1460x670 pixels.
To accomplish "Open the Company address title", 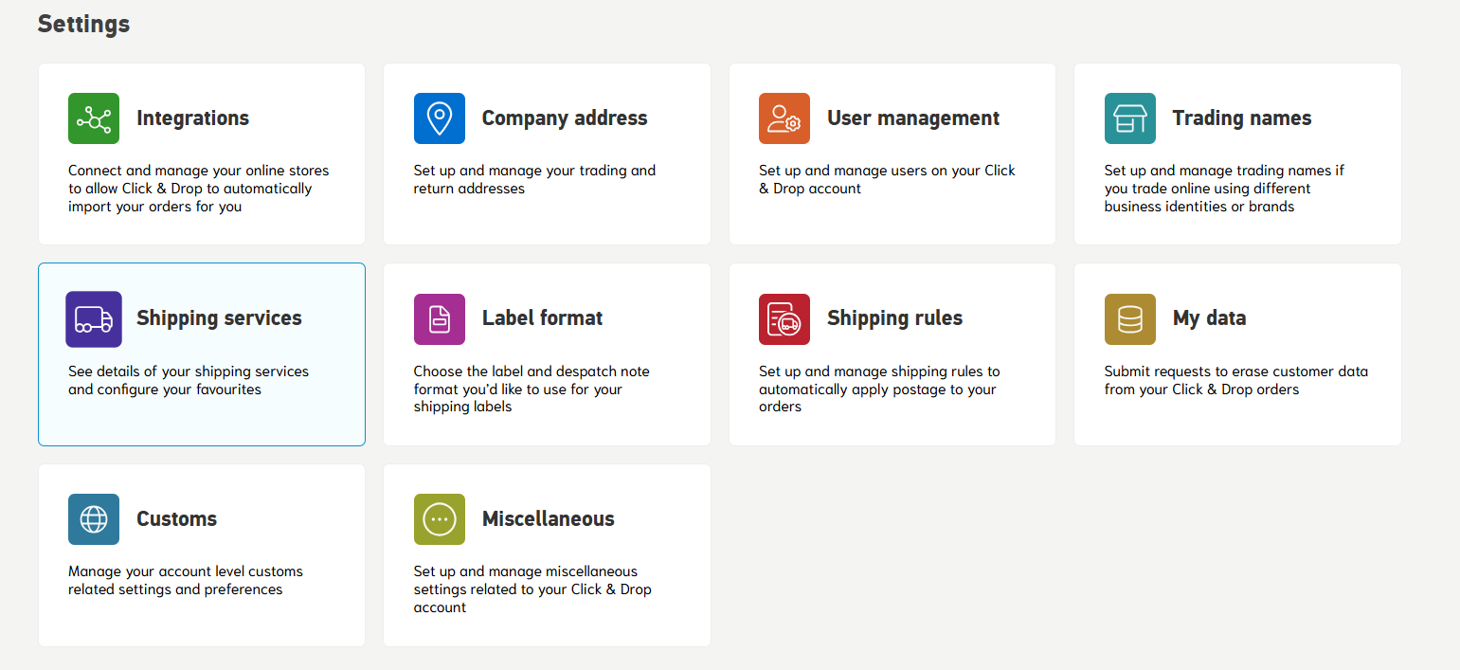I will coord(565,118).
